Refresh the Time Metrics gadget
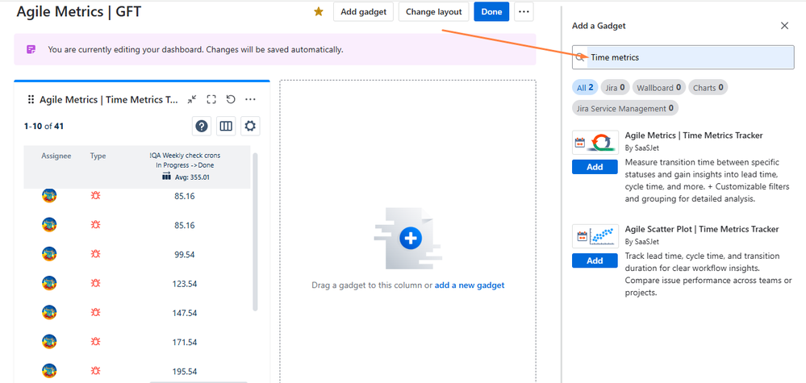The width and height of the screenshot is (806, 383). 231,100
